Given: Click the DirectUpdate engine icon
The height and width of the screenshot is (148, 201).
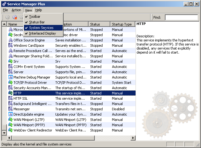Looking at the screenshot, I should 11,114.
